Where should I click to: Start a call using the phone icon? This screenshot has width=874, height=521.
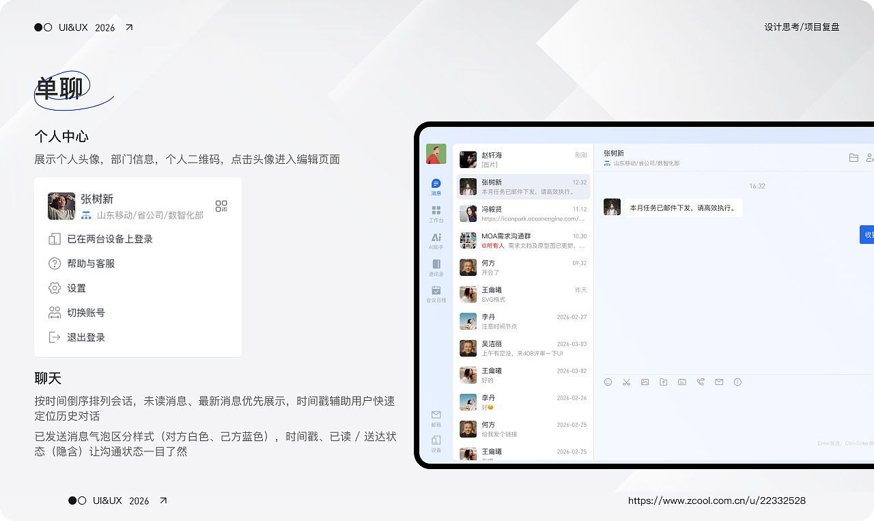click(701, 382)
